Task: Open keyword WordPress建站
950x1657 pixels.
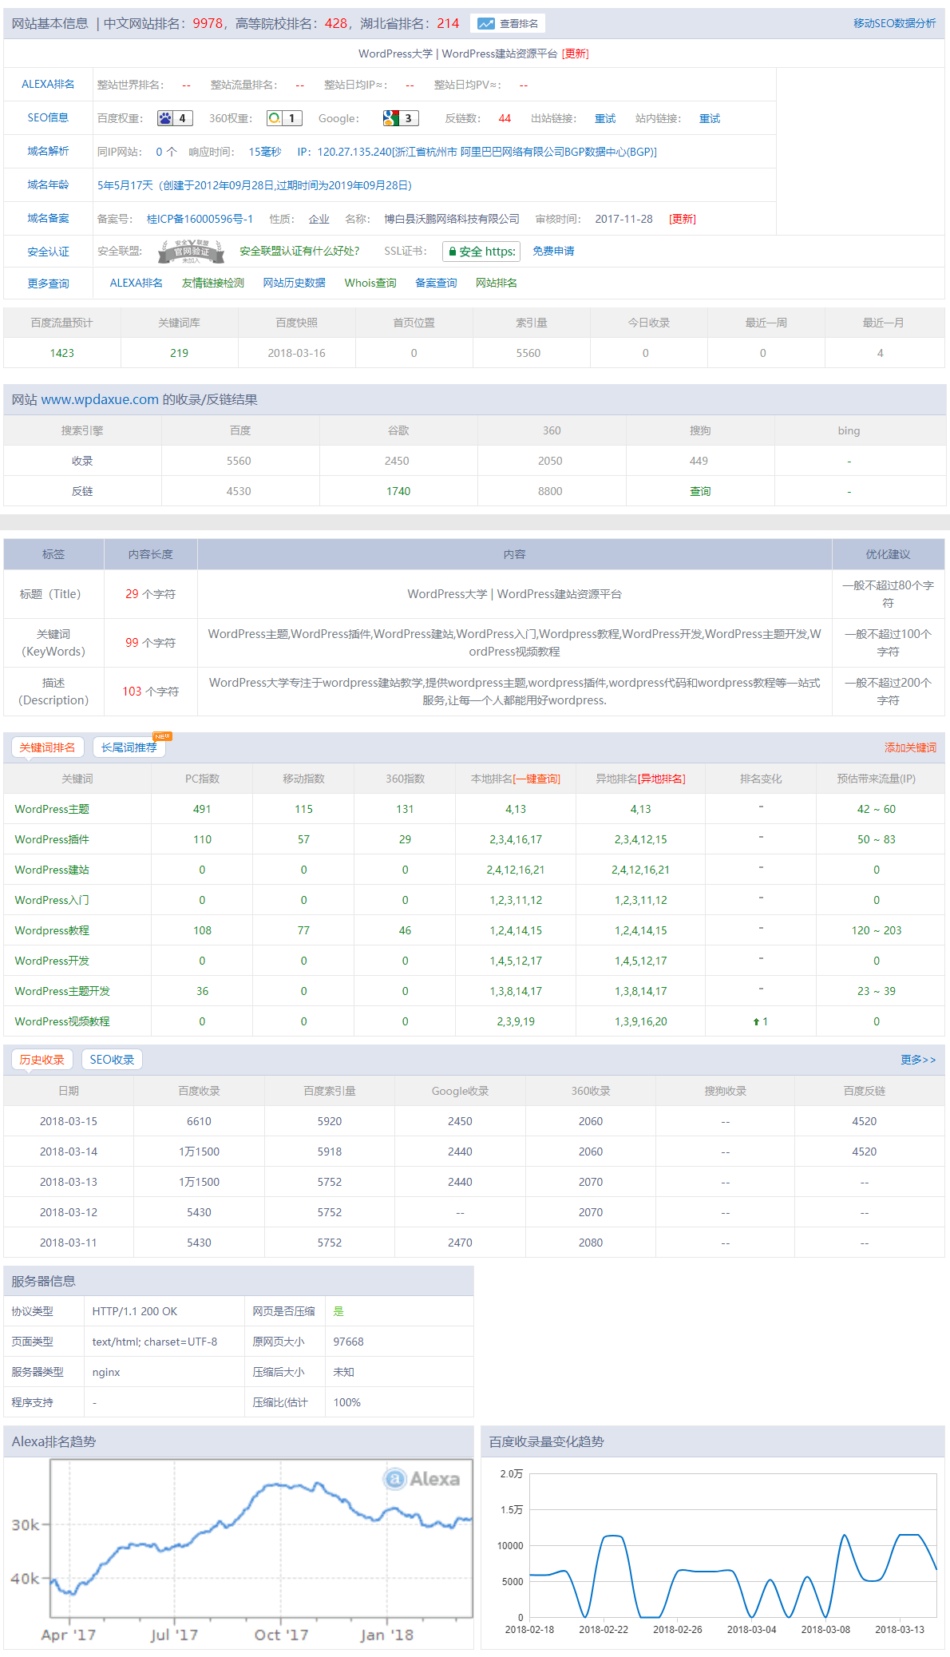Action: coord(52,870)
